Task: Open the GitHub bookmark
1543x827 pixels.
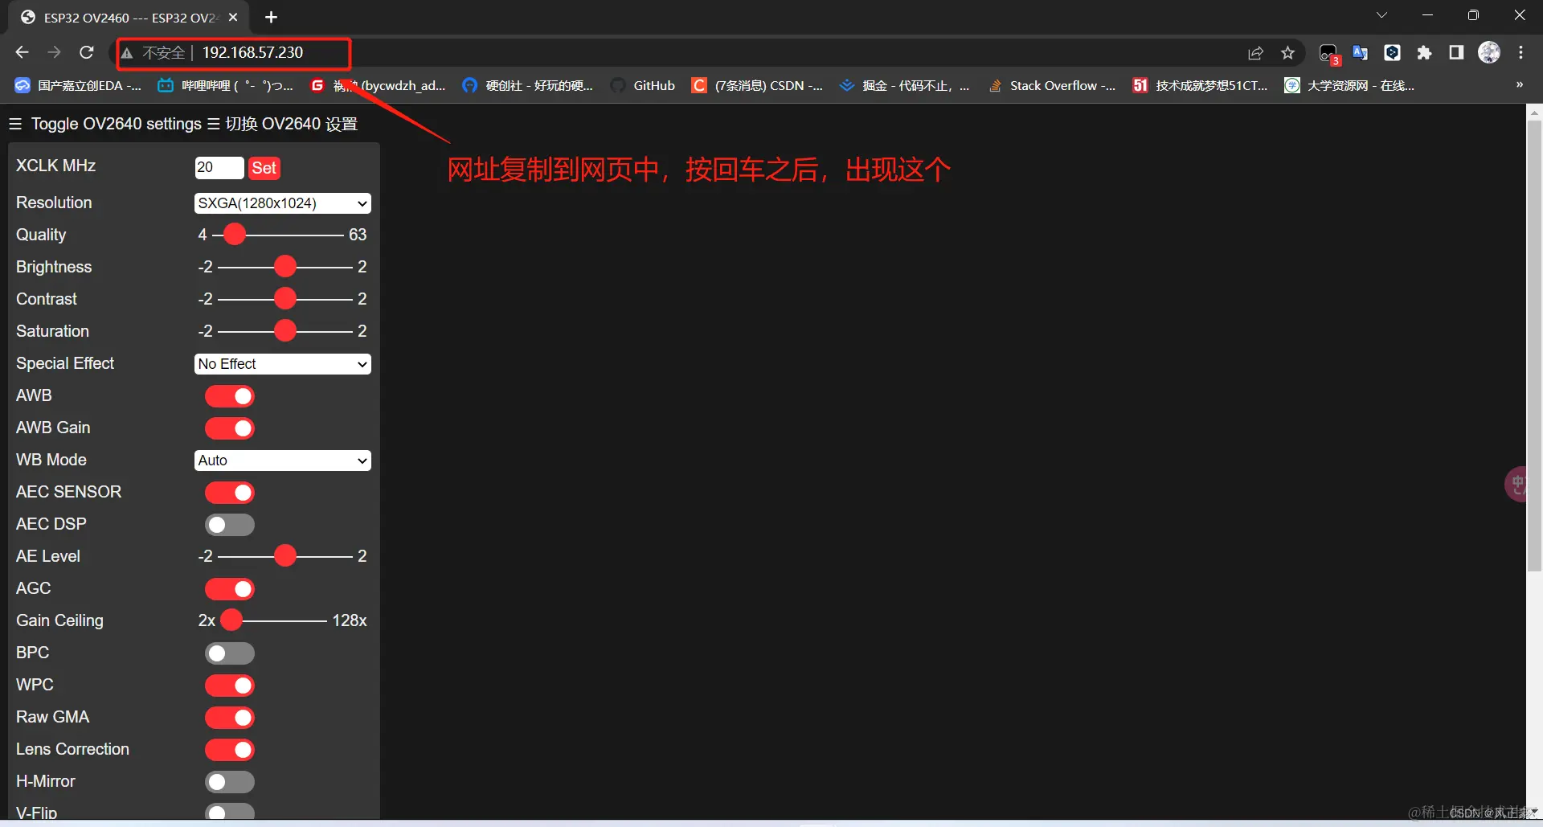Action: coord(643,85)
